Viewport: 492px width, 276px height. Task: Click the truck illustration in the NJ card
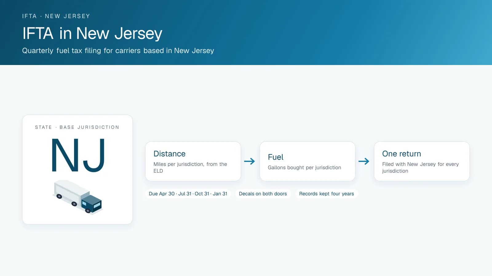pyautogui.click(x=77, y=197)
